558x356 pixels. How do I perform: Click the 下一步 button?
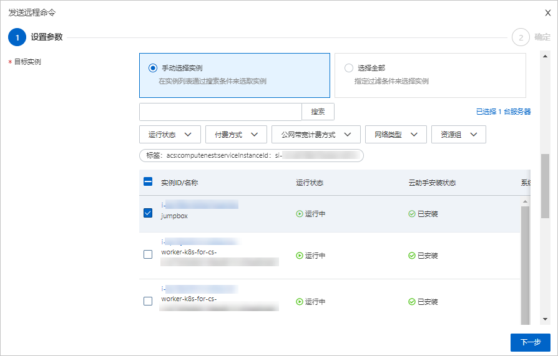tap(531, 342)
